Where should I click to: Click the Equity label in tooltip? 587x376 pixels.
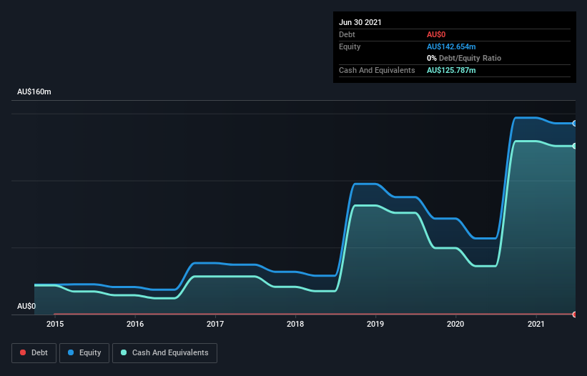click(x=350, y=46)
